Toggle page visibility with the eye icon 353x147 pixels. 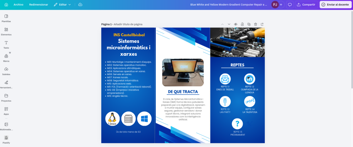(236, 24)
